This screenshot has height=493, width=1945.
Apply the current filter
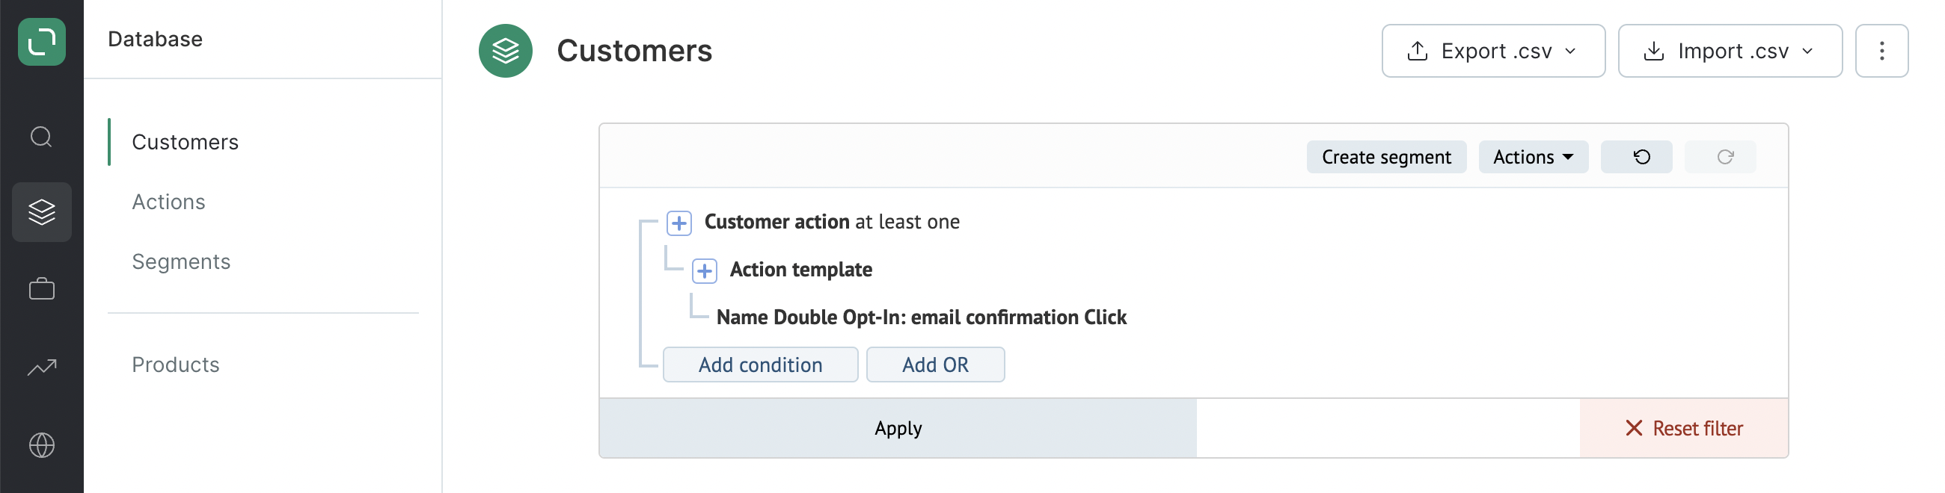[x=898, y=428]
